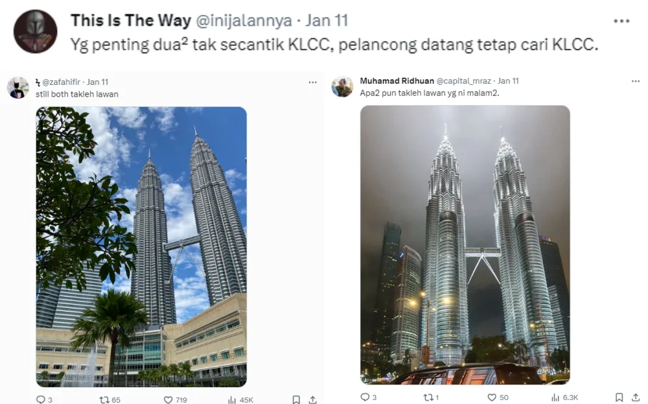Open the @inijalannya profile handle
The height and width of the screenshot is (404, 648).
[244, 21]
